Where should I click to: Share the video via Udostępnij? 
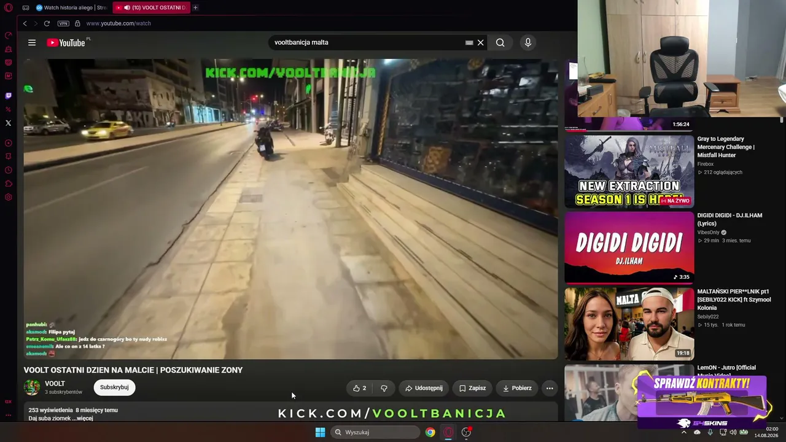(424, 388)
